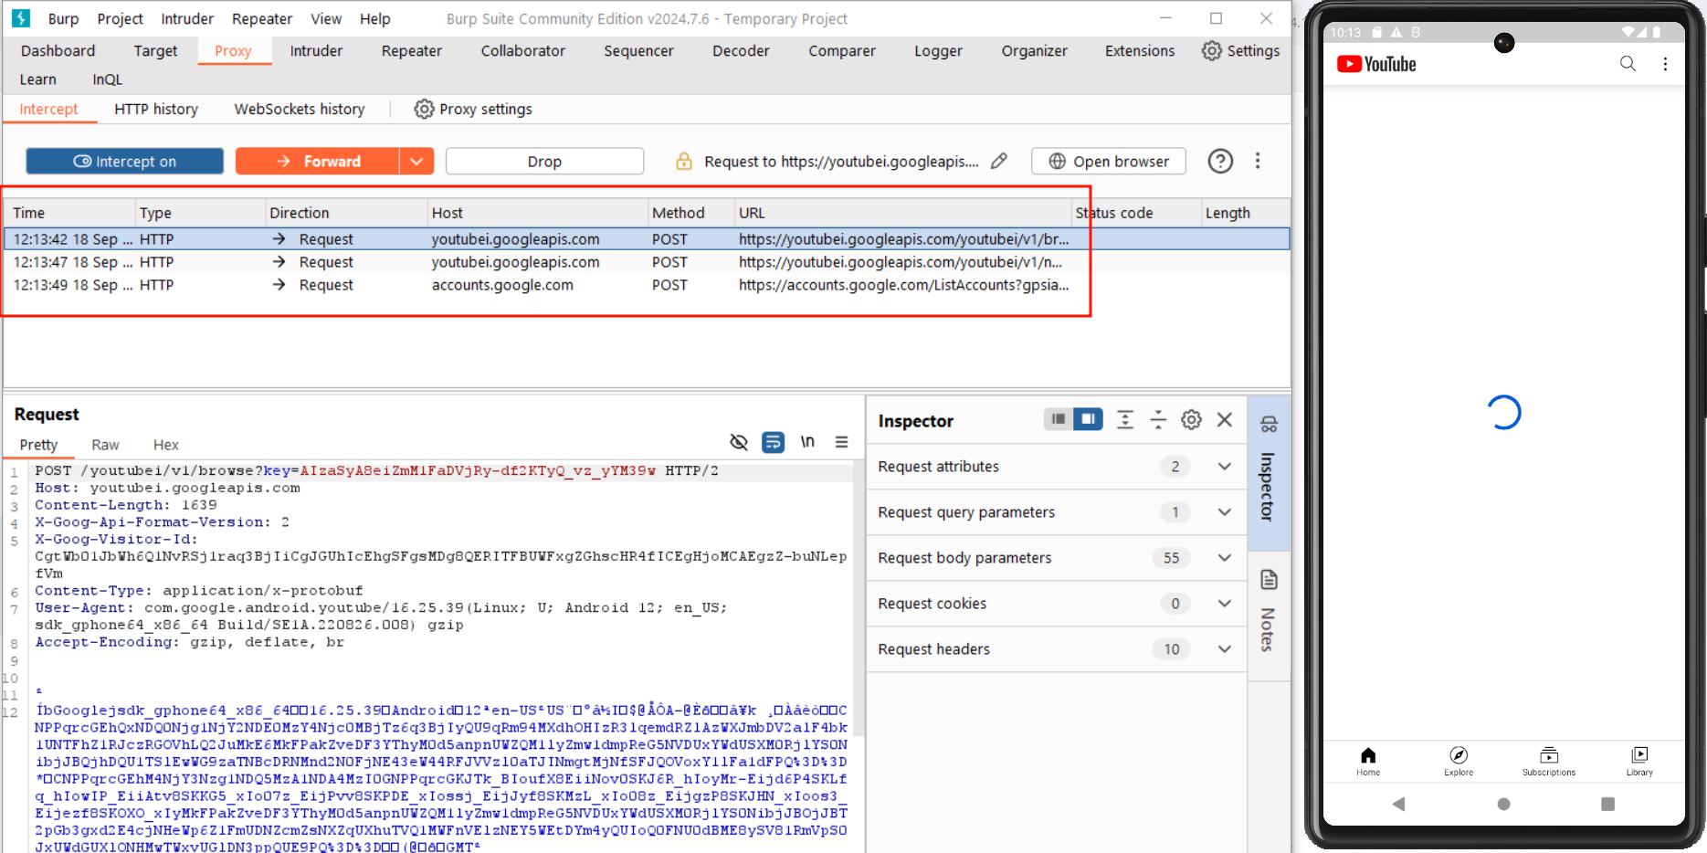The width and height of the screenshot is (1707, 853).
Task: Open the help question mark icon
Action: pos(1220,162)
